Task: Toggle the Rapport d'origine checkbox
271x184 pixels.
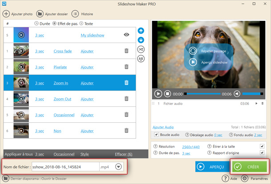Action: tap(262, 153)
